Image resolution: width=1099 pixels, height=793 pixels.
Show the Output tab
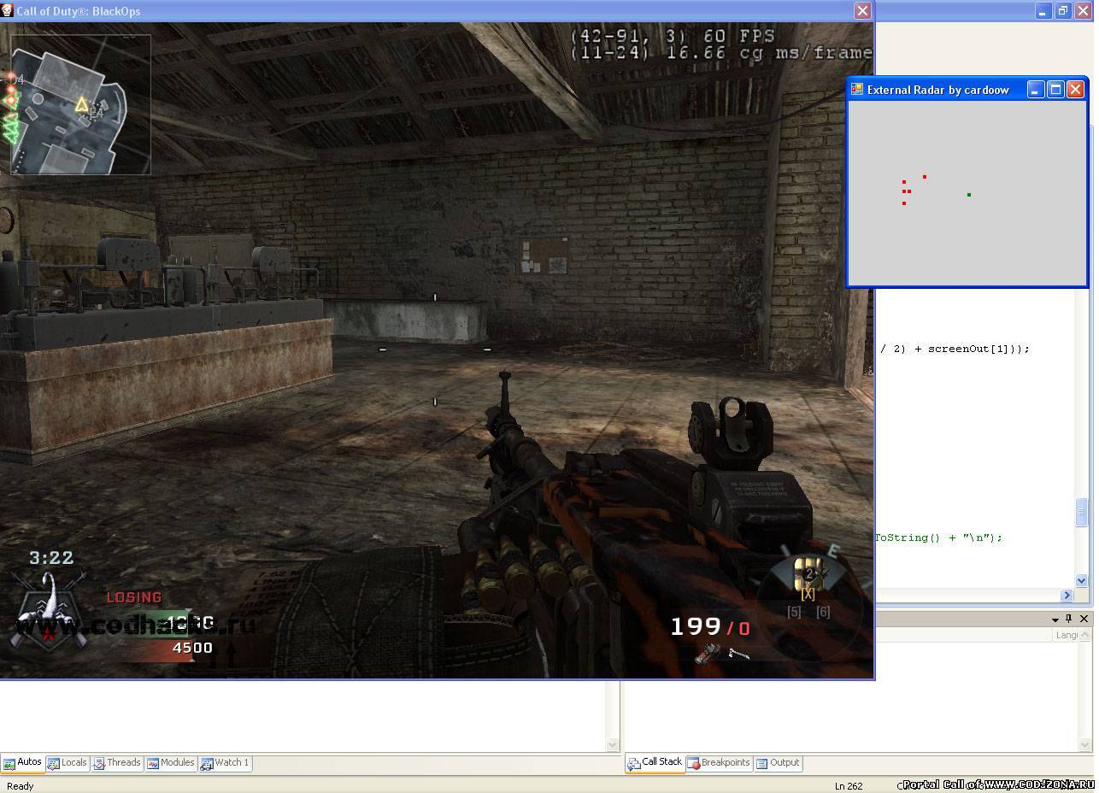click(778, 763)
